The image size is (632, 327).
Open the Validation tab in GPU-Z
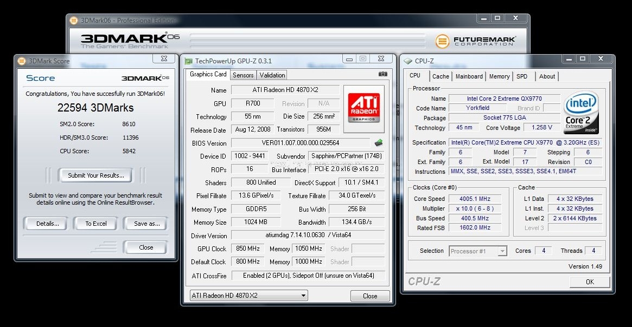tap(272, 75)
